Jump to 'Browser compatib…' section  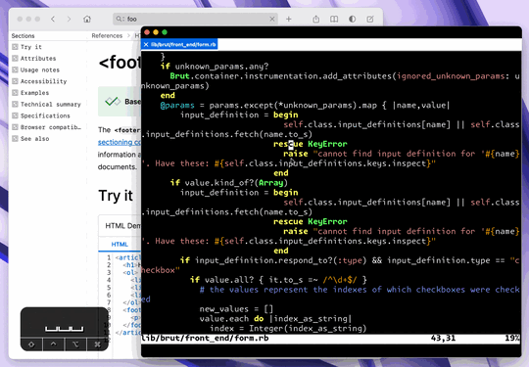coord(51,127)
